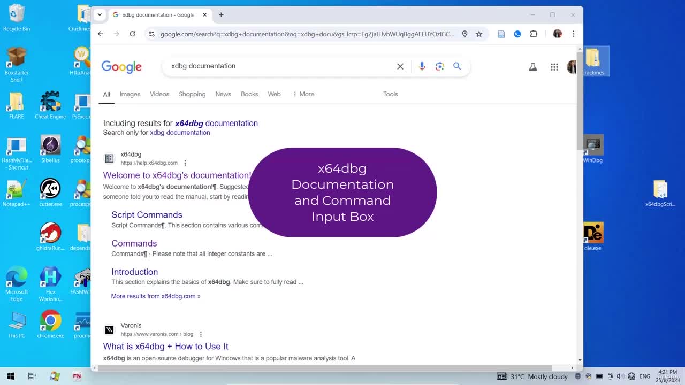Select Cheat Engine desktop icon
This screenshot has width=685, height=385.
click(50, 105)
